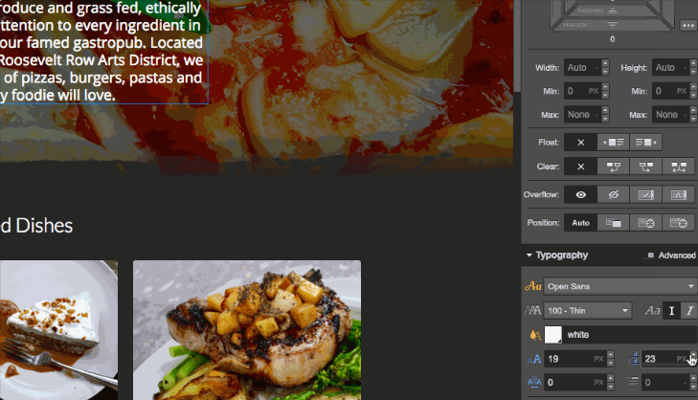
Task: Select the absolute position icon
Action: pyautogui.click(x=645, y=223)
